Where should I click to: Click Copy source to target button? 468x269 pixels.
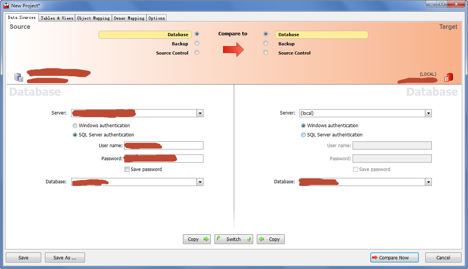pyautogui.click(x=197, y=239)
